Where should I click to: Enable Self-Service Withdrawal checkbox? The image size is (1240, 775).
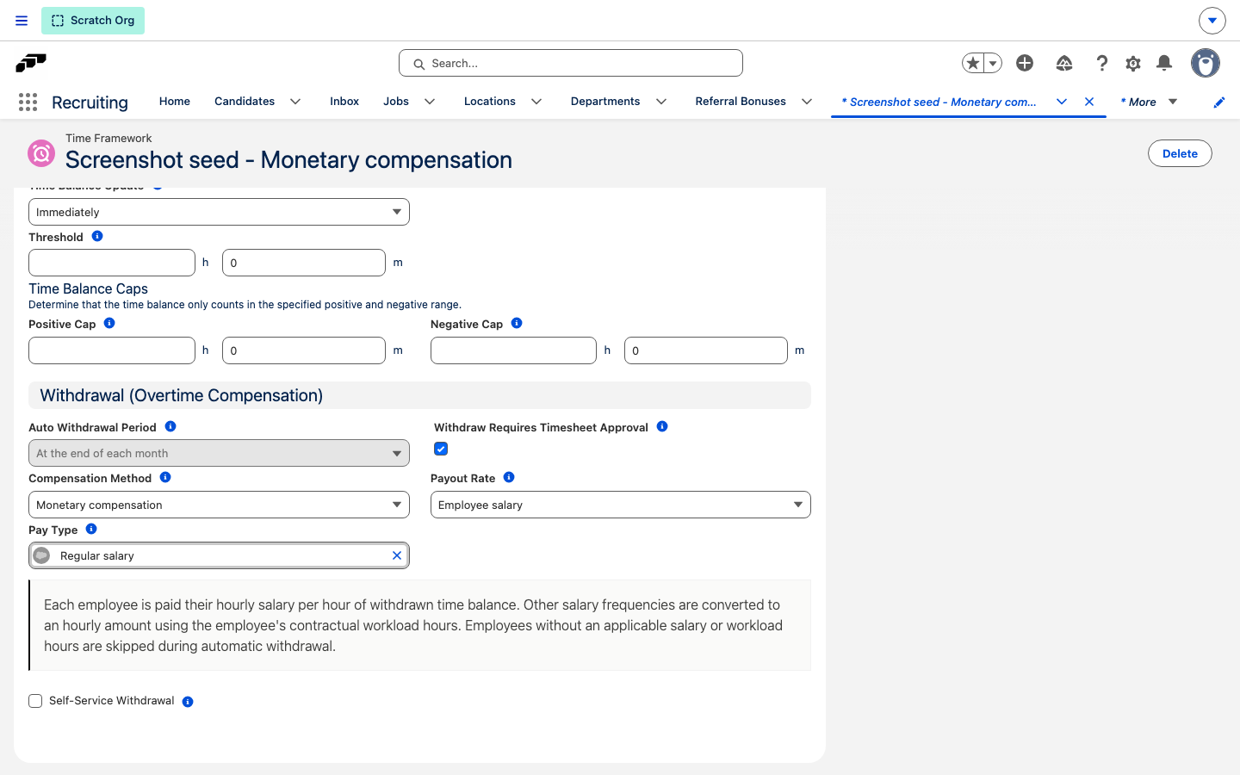pos(35,701)
